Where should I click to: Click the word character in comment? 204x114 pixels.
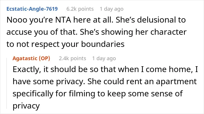168,32
